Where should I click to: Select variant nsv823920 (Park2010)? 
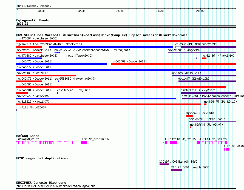click(33, 96)
